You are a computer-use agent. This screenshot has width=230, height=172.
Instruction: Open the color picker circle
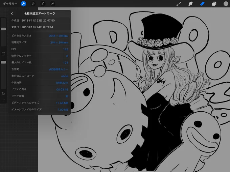click(226, 4)
